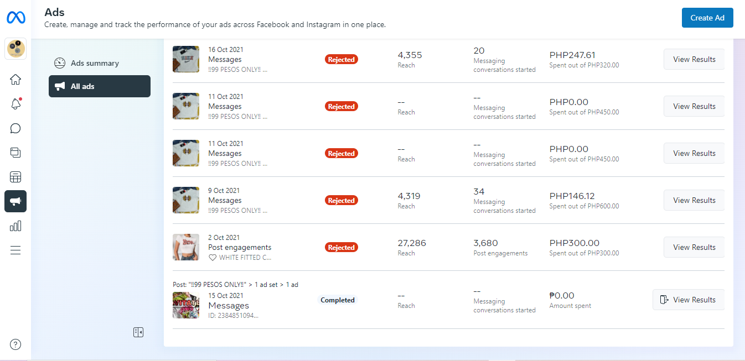Viewport: 745px width, 361px height.
Task: Open the Home icon in sidebar
Action: [x=15, y=80]
